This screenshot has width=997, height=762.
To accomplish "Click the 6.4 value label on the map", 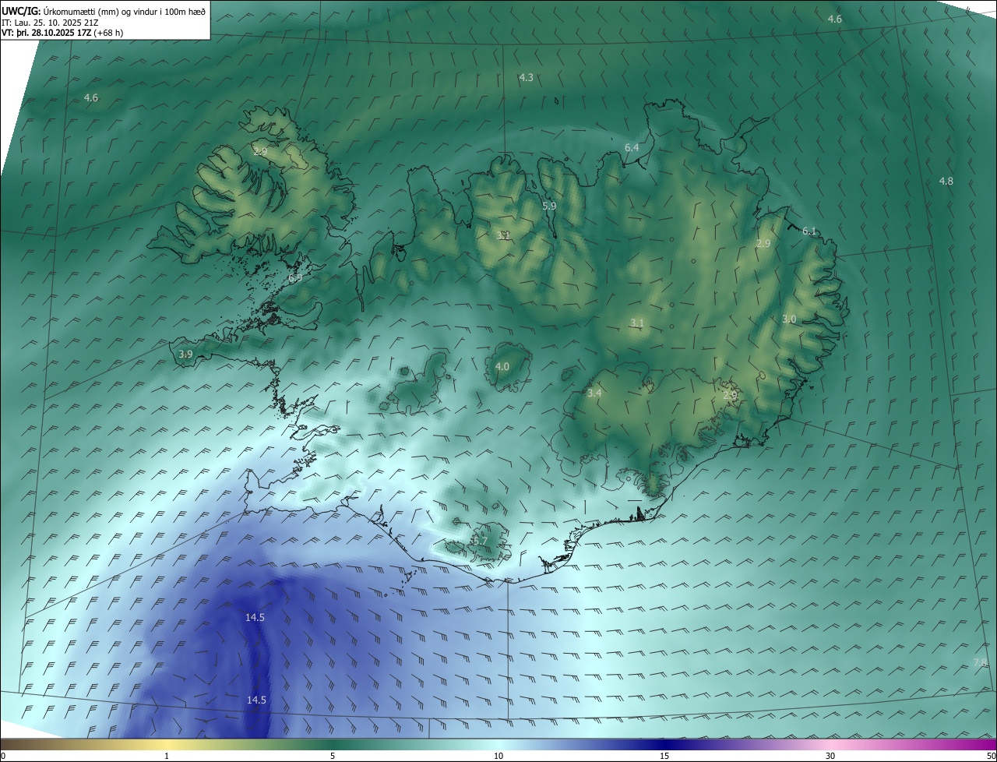I will tap(632, 147).
